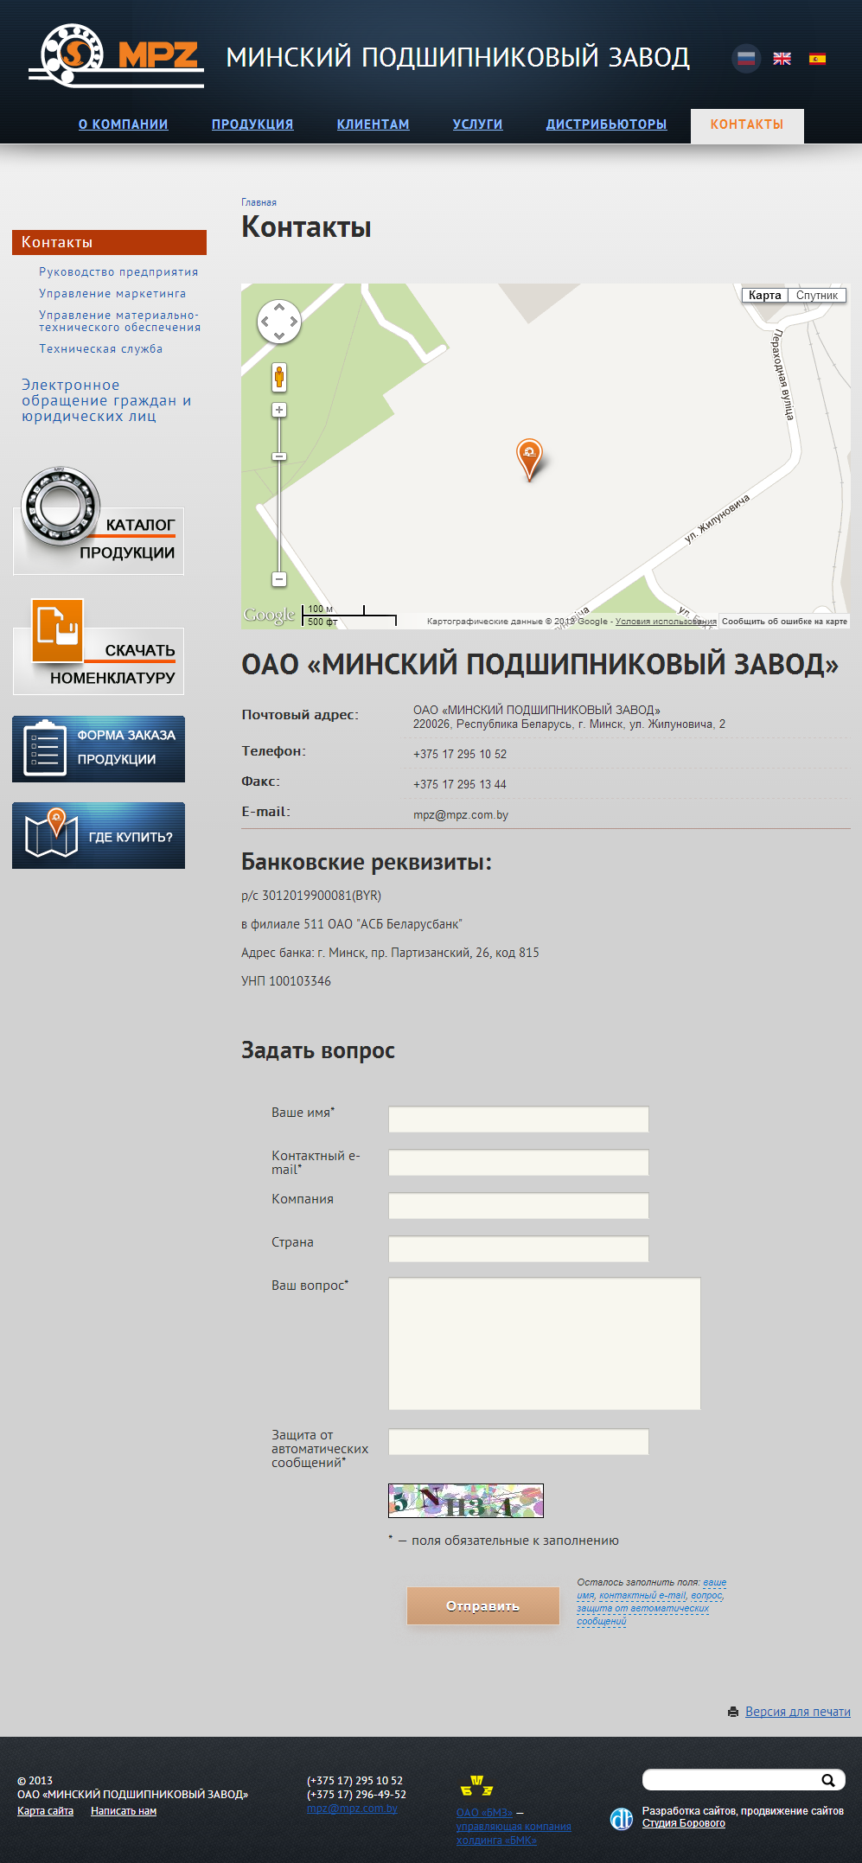The height and width of the screenshot is (1863, 862).
Task: Focus the Страна input field
Action: (519, 1249)
